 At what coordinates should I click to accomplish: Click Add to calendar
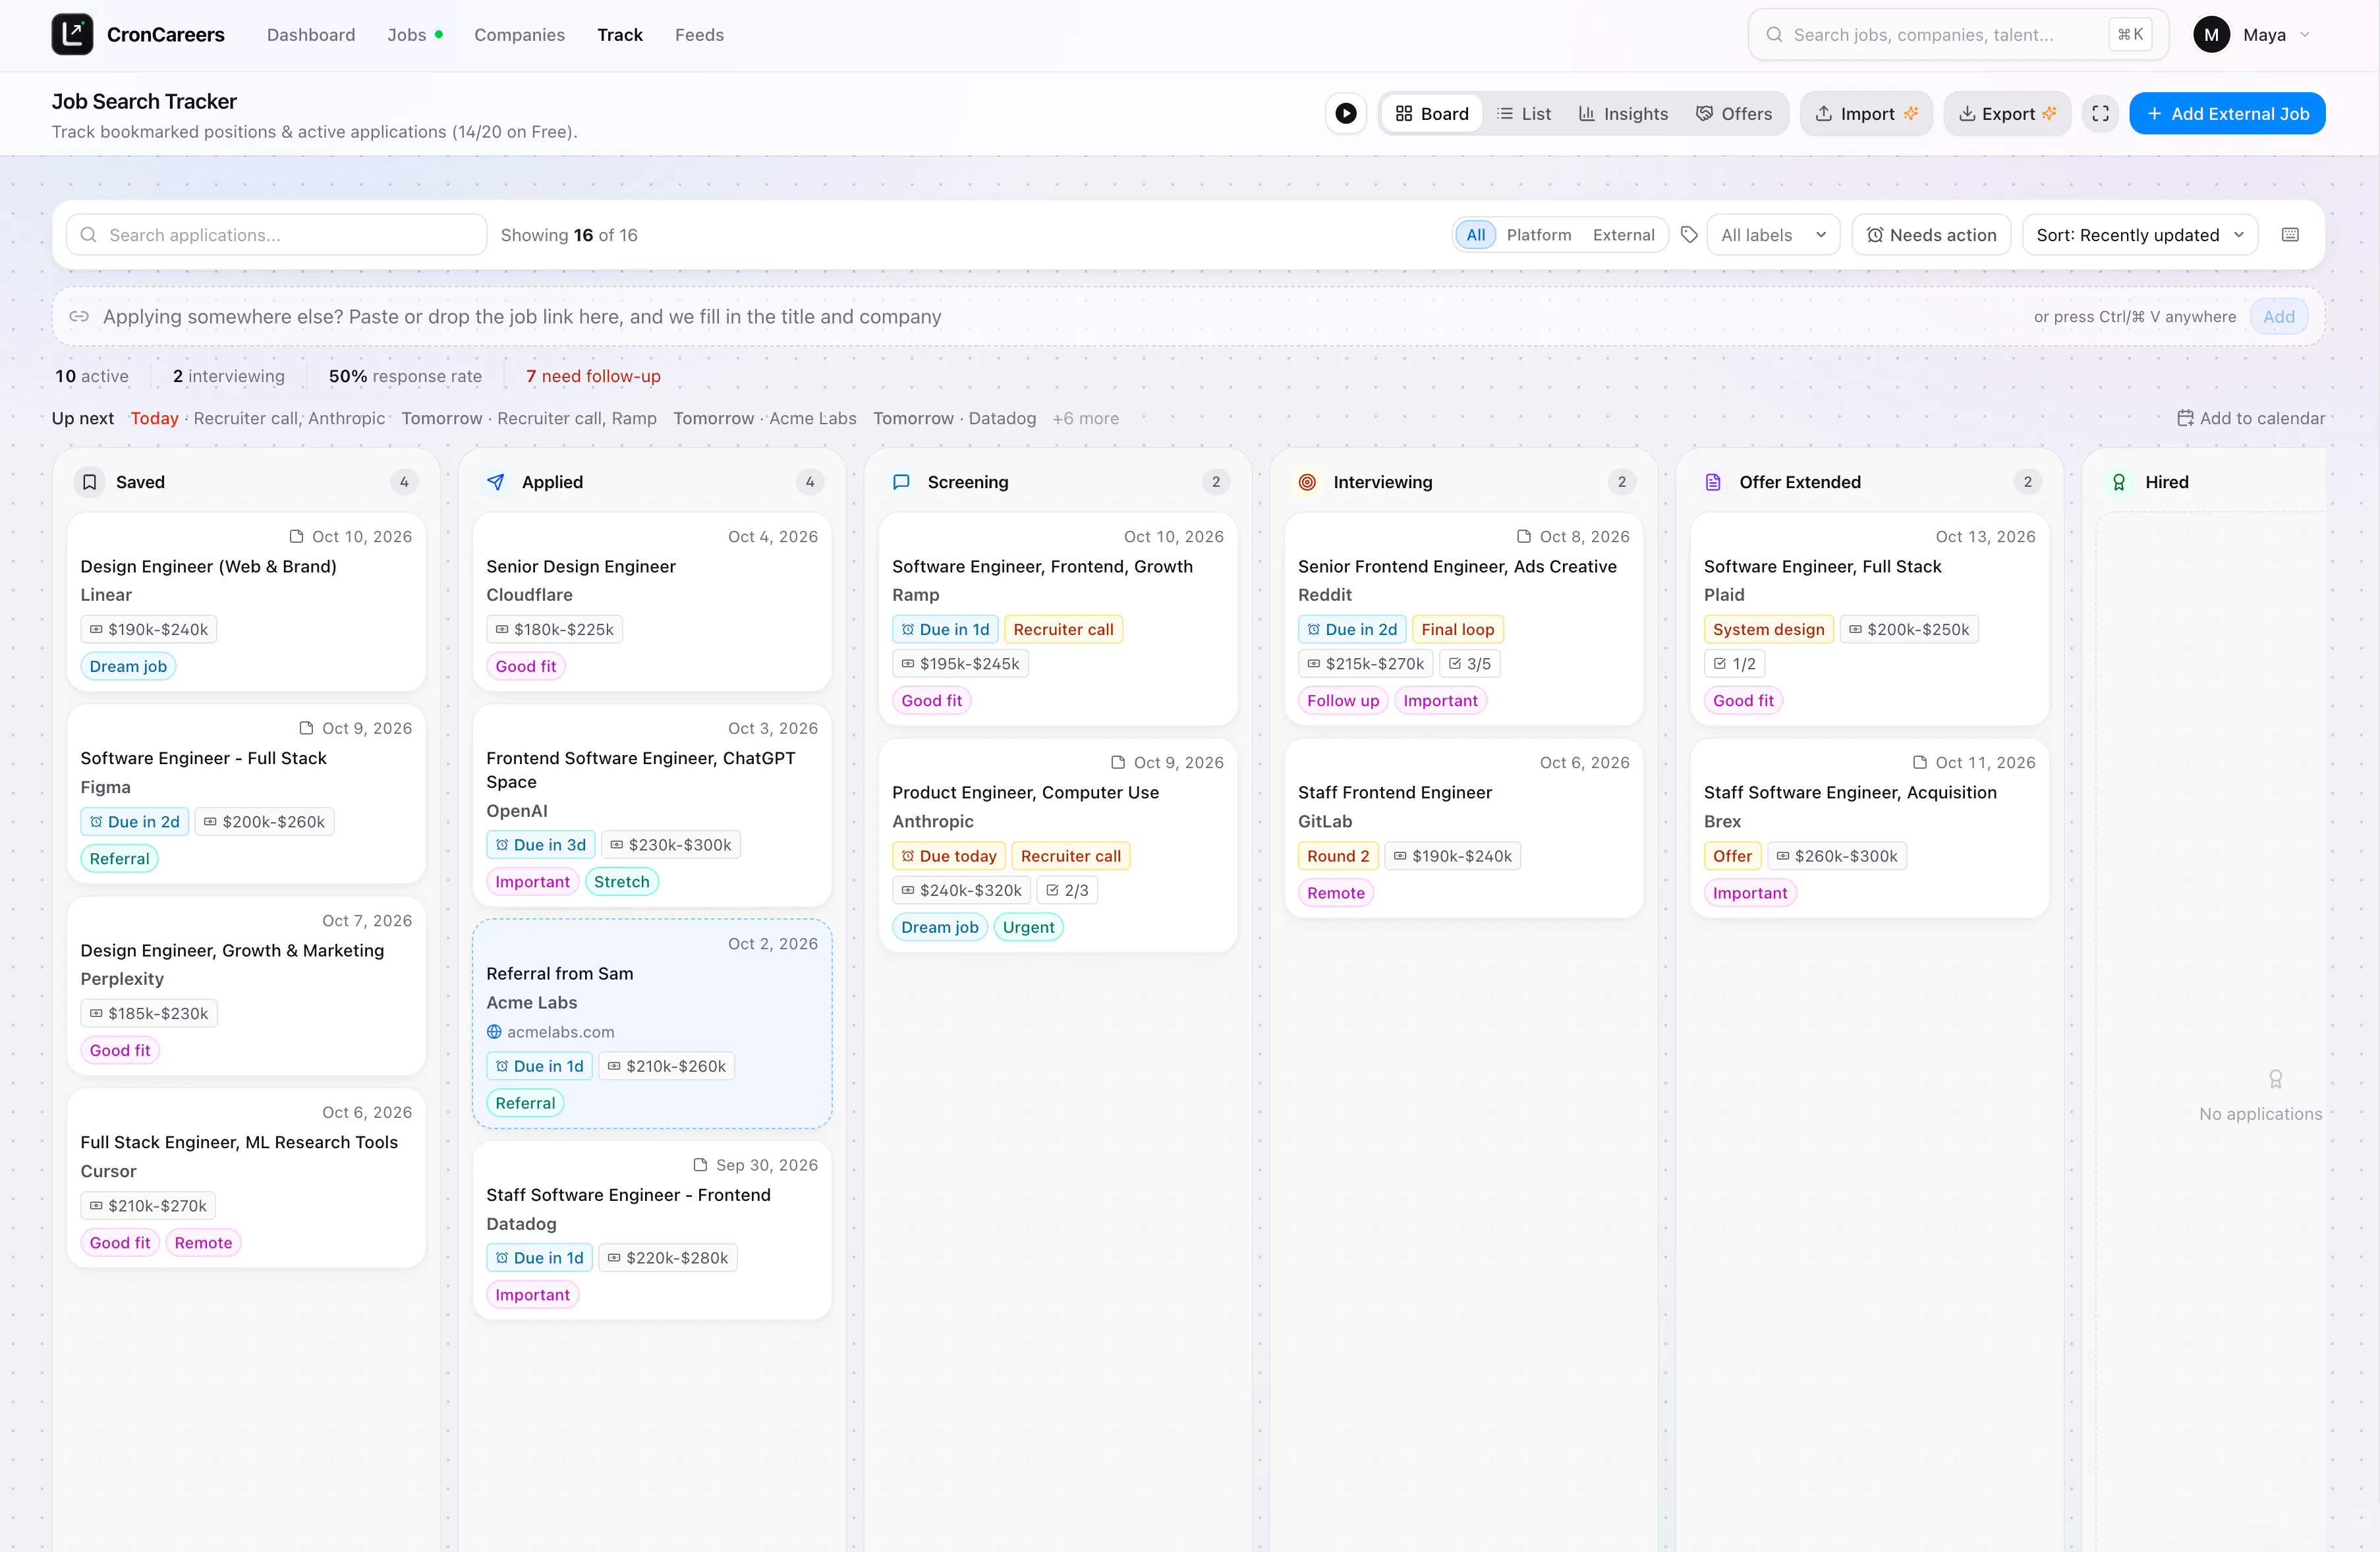point(2251,418)
